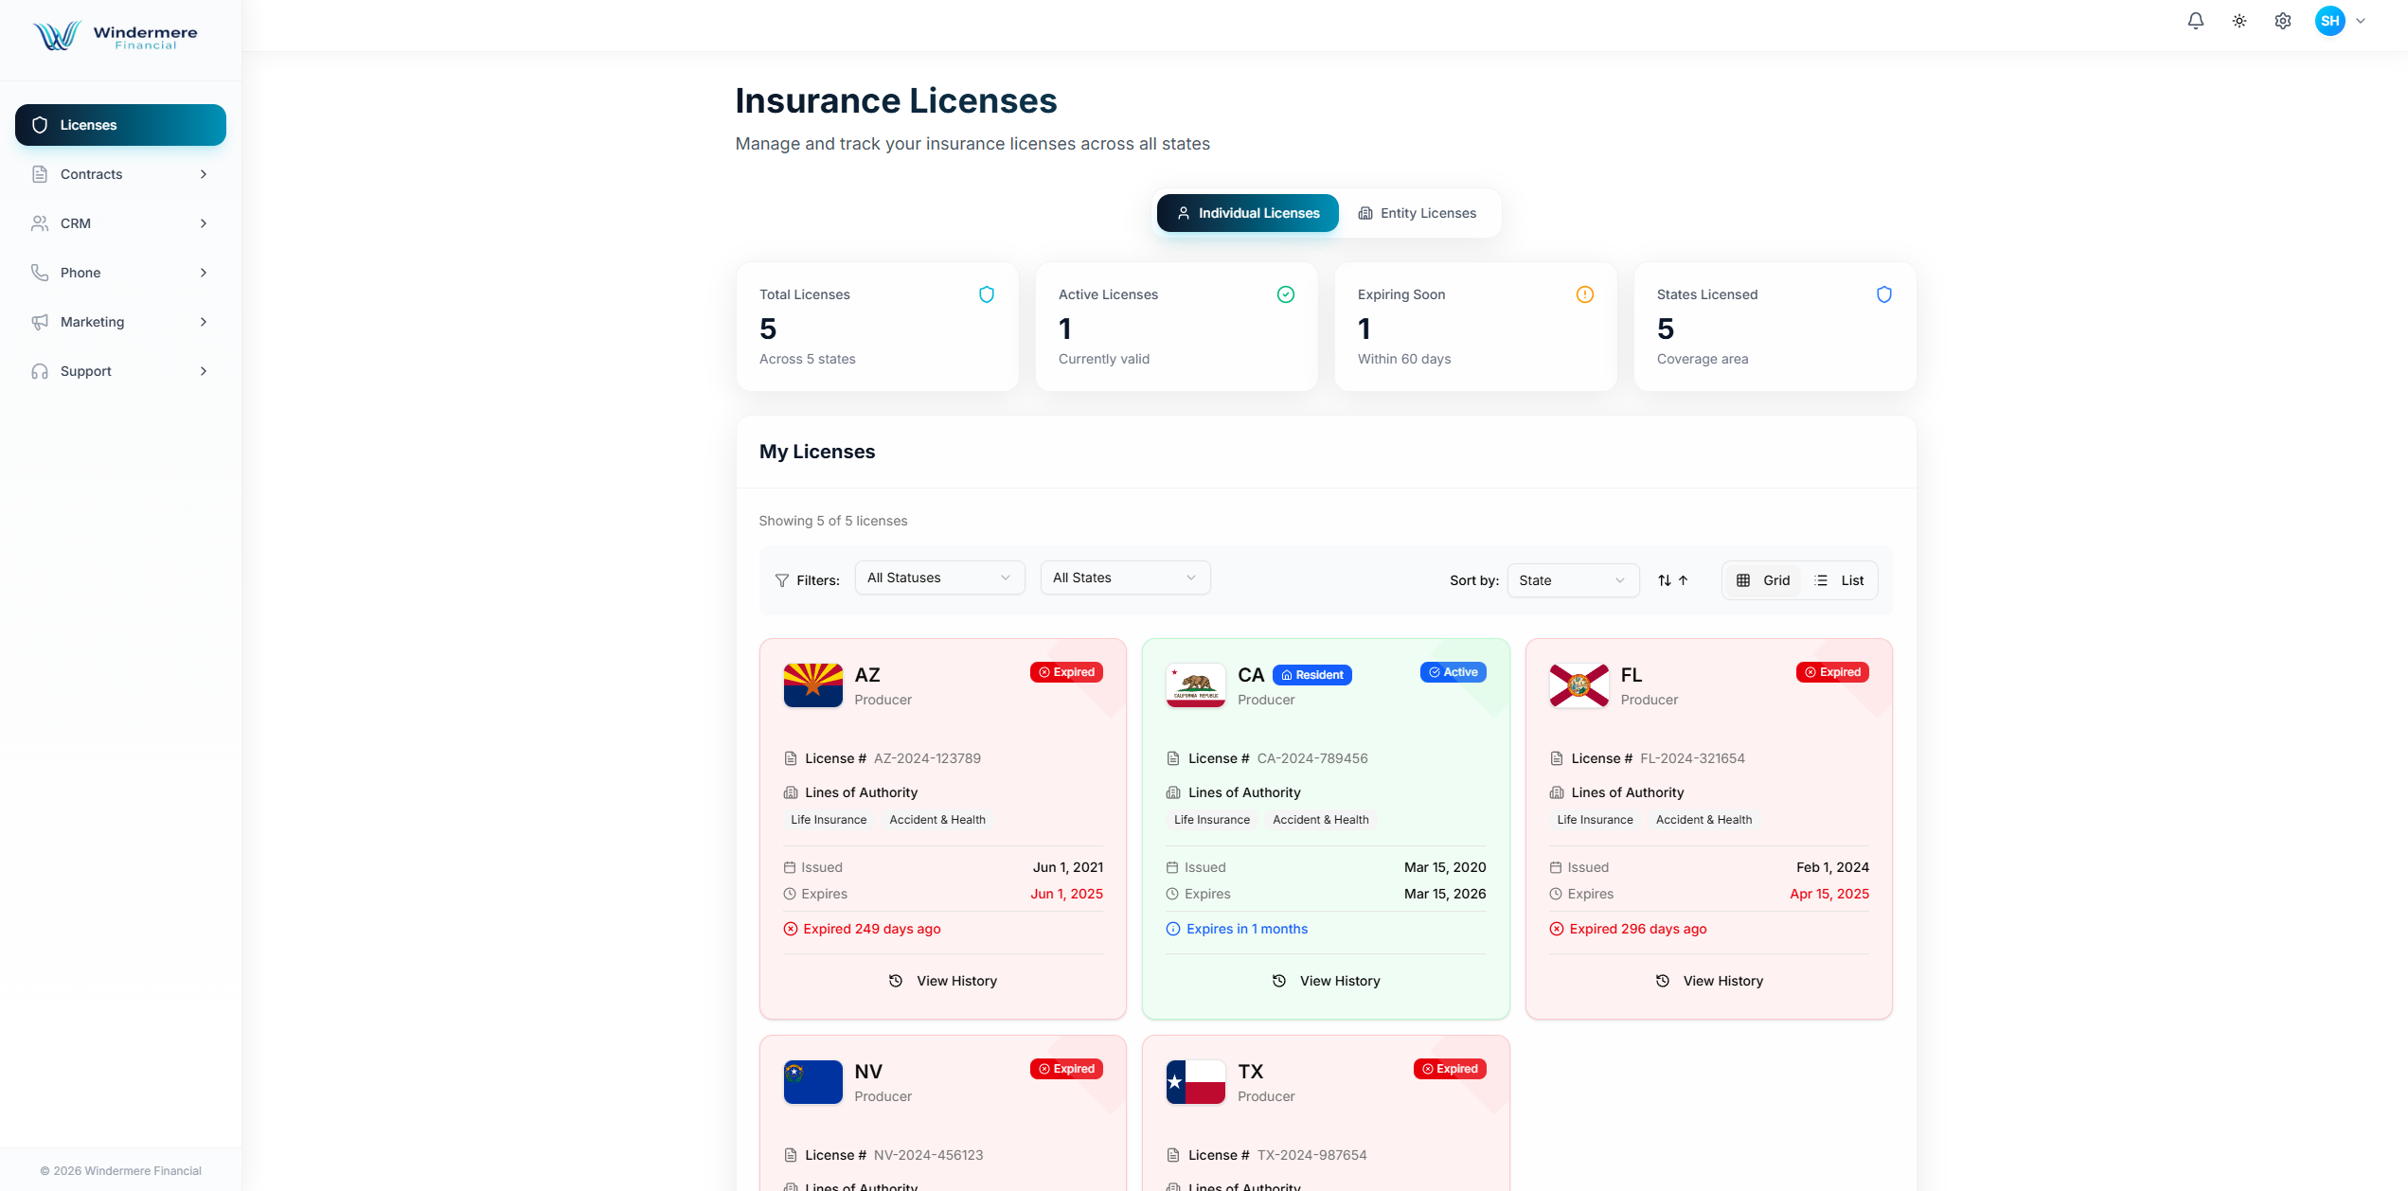Open the SH profile avatar menu
This screenshot has width=2408, height=1191.
(x=2331, y=20)
